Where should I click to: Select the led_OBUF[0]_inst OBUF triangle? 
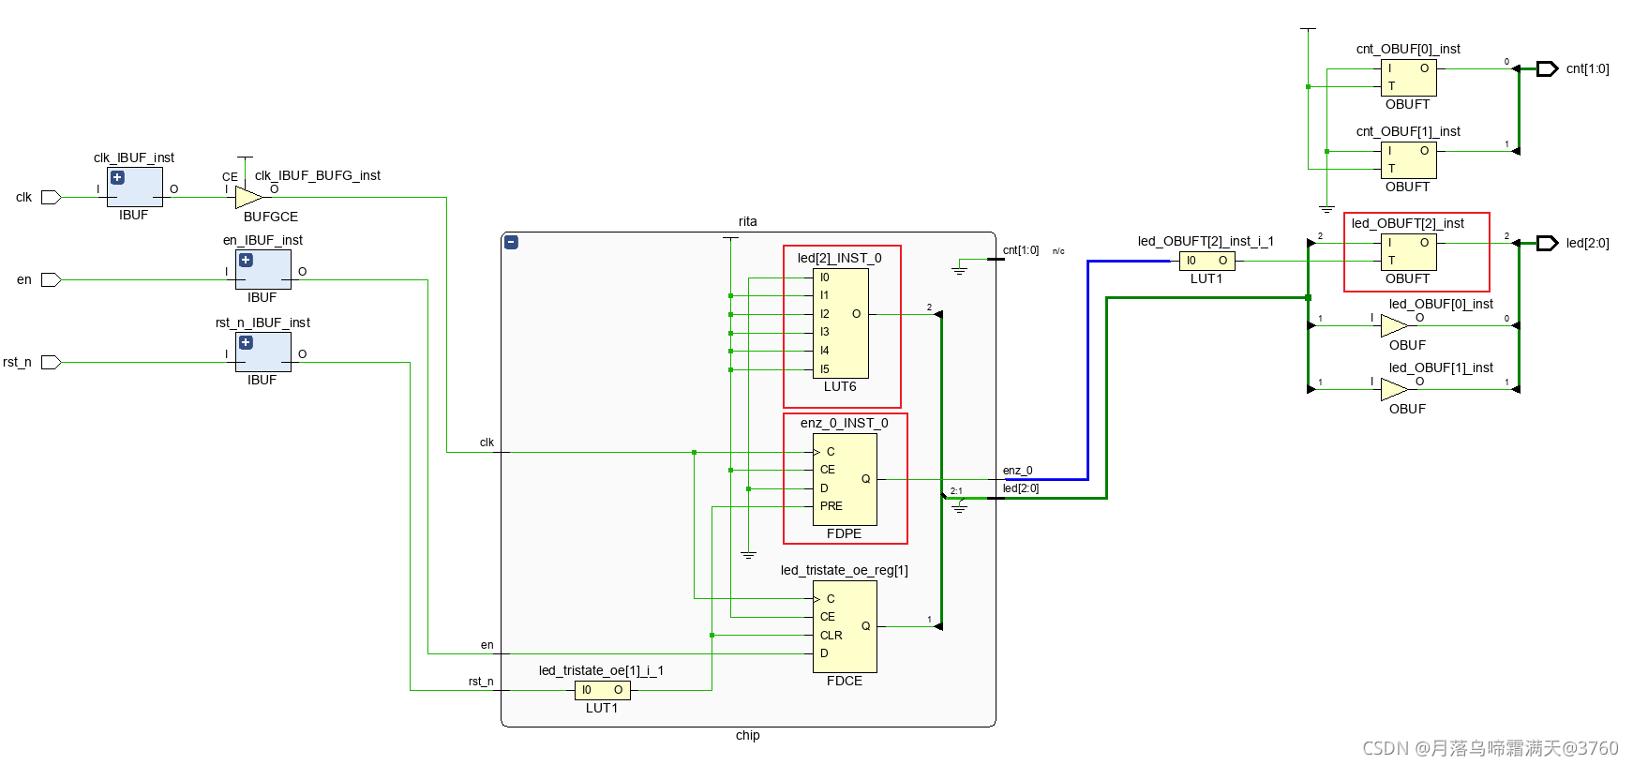pos(1394,325)
